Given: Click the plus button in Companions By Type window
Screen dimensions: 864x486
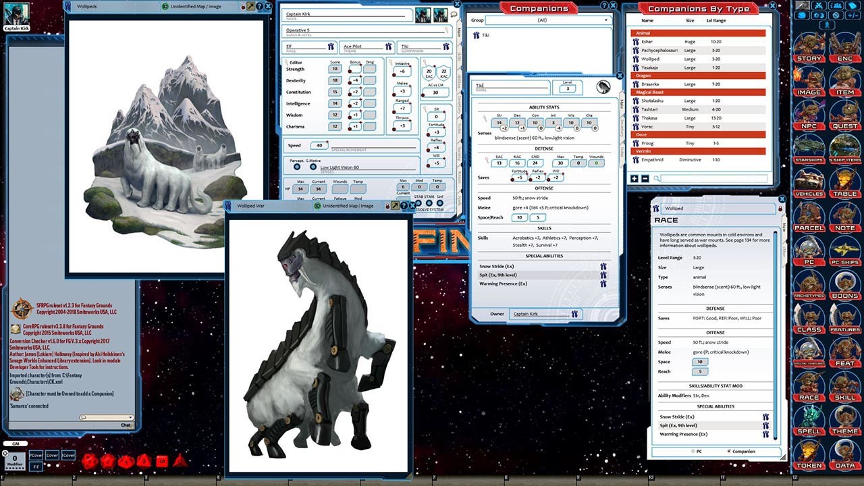Looking at the screenshot, I should coord(633,178).
